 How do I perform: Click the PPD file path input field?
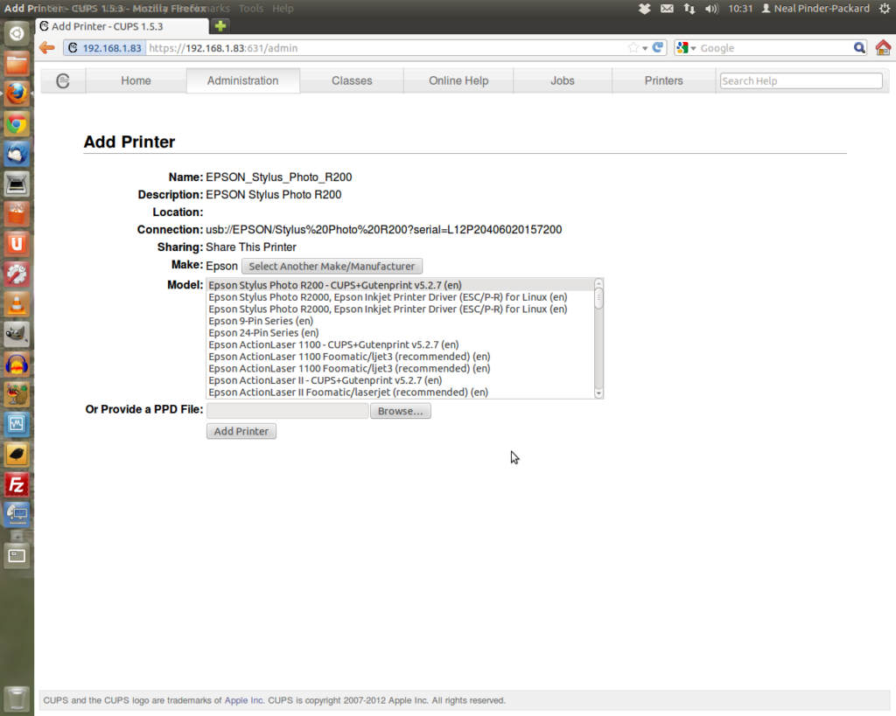[287, 411]
